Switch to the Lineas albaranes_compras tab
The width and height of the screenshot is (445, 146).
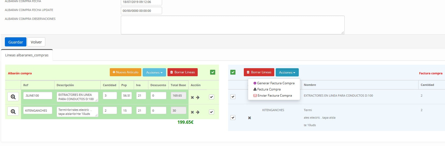coord(27,55)
